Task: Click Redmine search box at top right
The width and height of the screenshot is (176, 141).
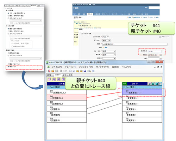Action: (154, 8)
